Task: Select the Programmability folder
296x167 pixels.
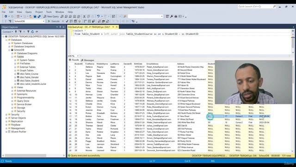Action: click(x=26, y=98)
